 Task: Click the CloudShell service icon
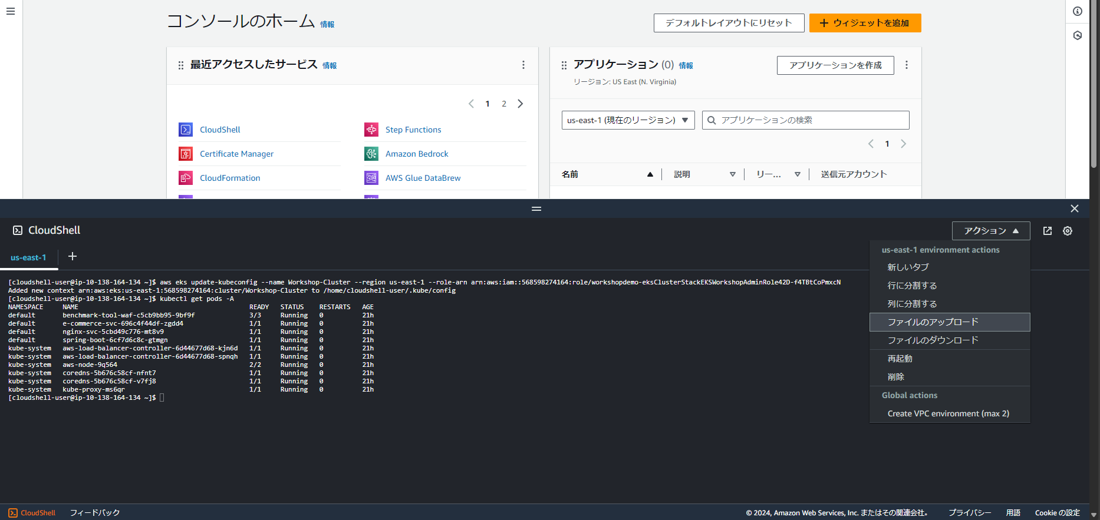[186, 130]
